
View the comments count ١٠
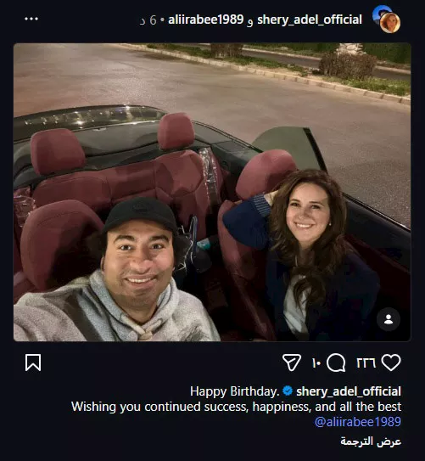click(316, 363)
